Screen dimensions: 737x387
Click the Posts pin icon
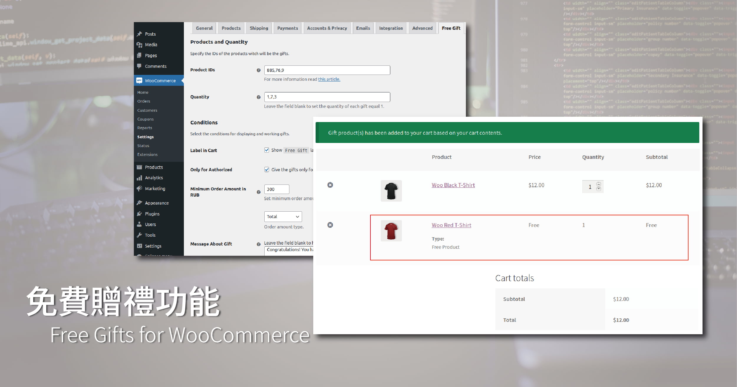click(x=139, y=34)
